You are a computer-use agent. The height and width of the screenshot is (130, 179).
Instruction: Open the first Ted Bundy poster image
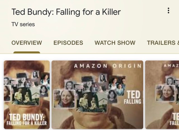click(x=27, y=95)
